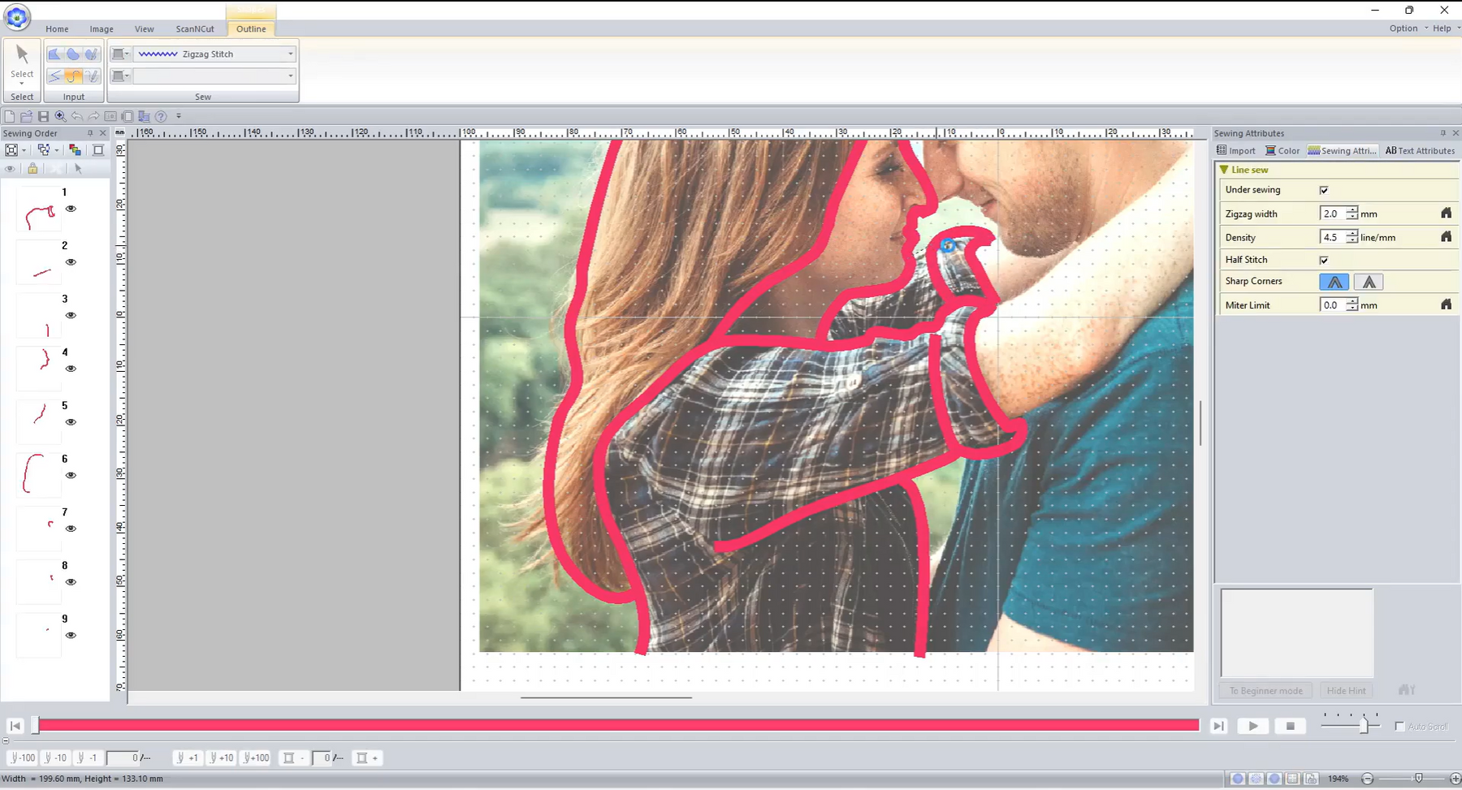The width and height of the screenshot is (1462, 790).
Task: Click the stitch simulator progress bar
Action: 617,725
